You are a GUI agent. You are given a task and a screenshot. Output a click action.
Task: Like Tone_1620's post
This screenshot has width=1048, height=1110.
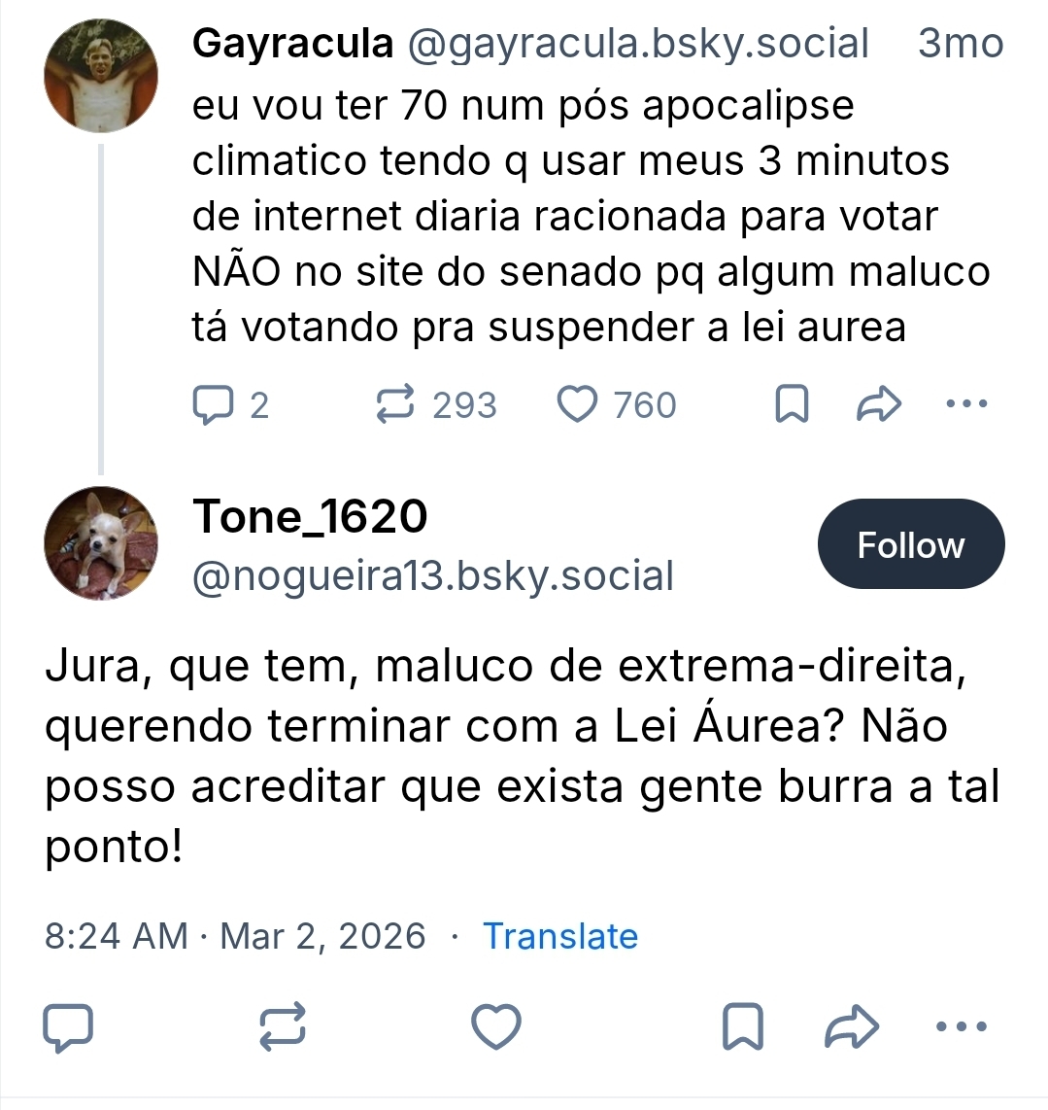496,1027
